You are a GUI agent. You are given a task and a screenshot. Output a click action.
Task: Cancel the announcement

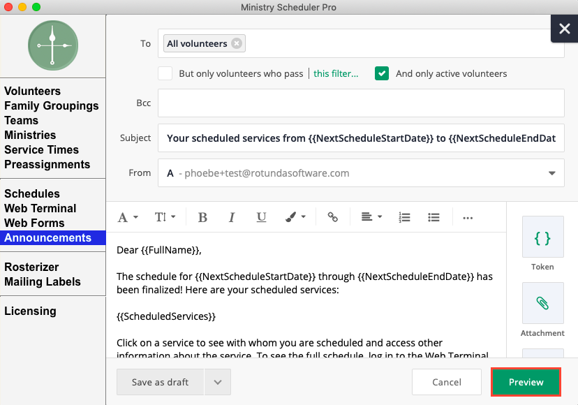(x=446, y=382)
